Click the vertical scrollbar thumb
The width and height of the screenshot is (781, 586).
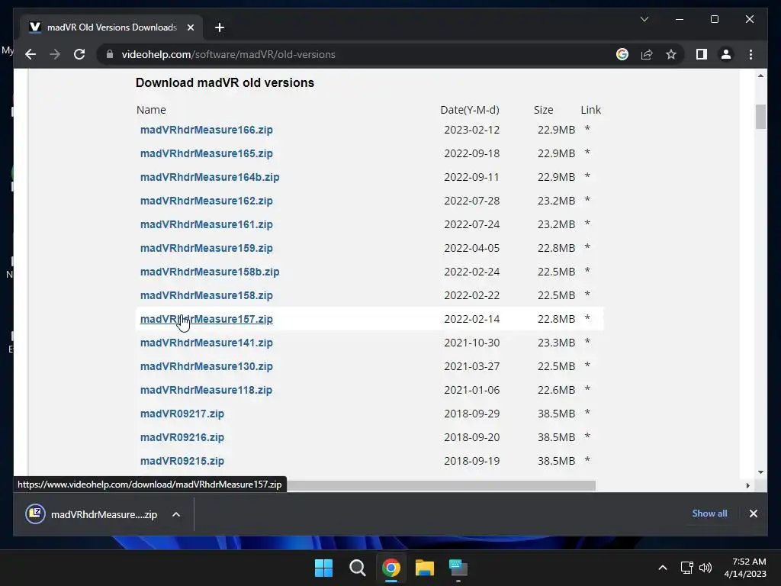(760, 117)
